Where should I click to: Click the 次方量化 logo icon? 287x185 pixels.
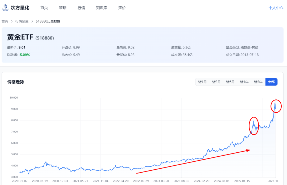(x=5, y=7)
